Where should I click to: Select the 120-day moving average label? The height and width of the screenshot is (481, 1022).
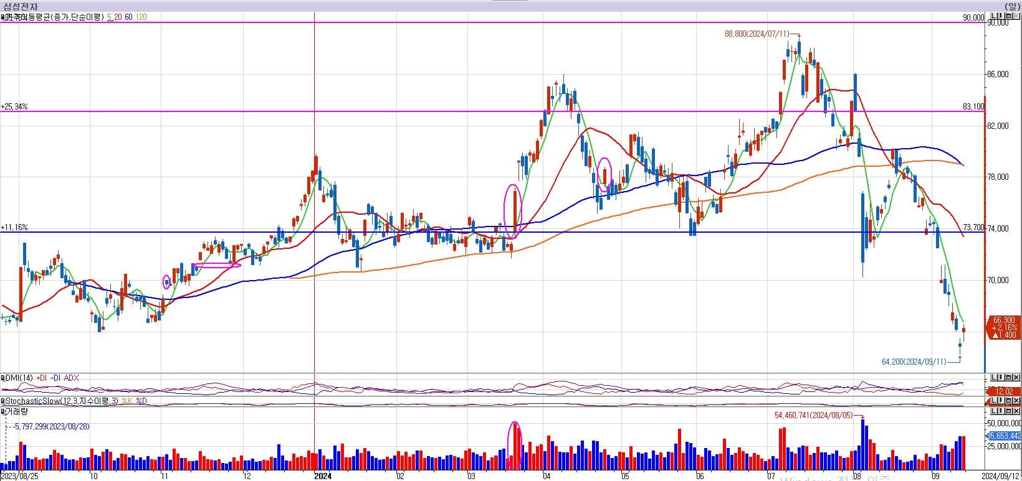click(x=141, y=17)
